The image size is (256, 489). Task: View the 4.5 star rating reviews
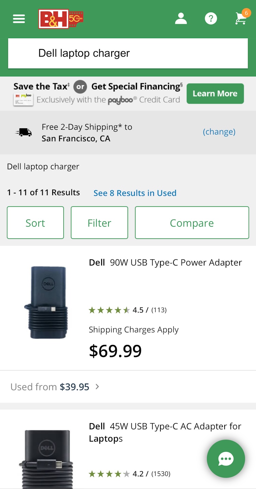point(128,310)
